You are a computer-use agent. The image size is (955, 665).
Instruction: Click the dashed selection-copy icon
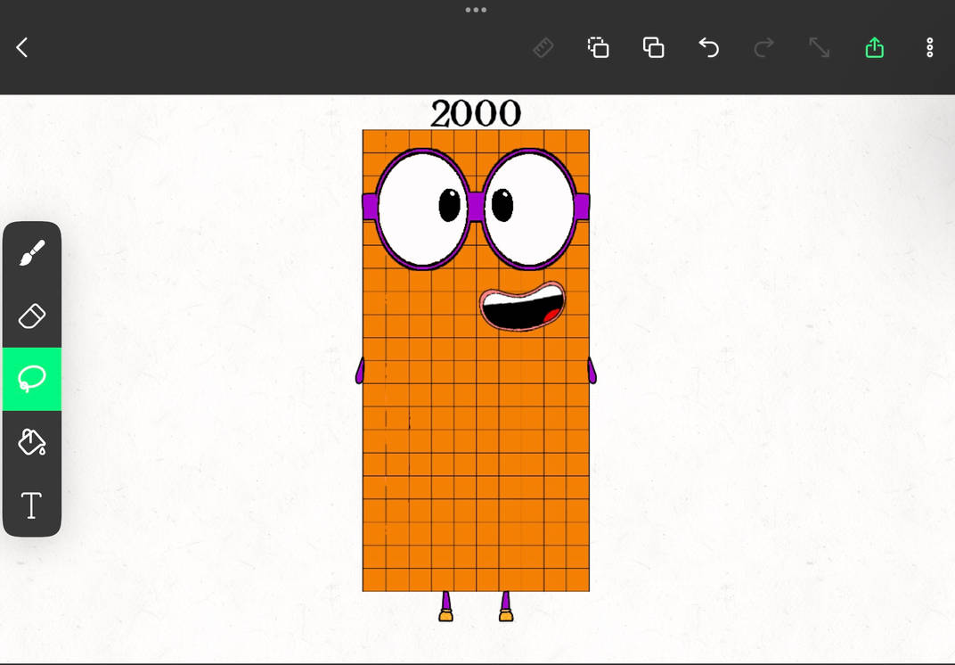pos(598,47)
